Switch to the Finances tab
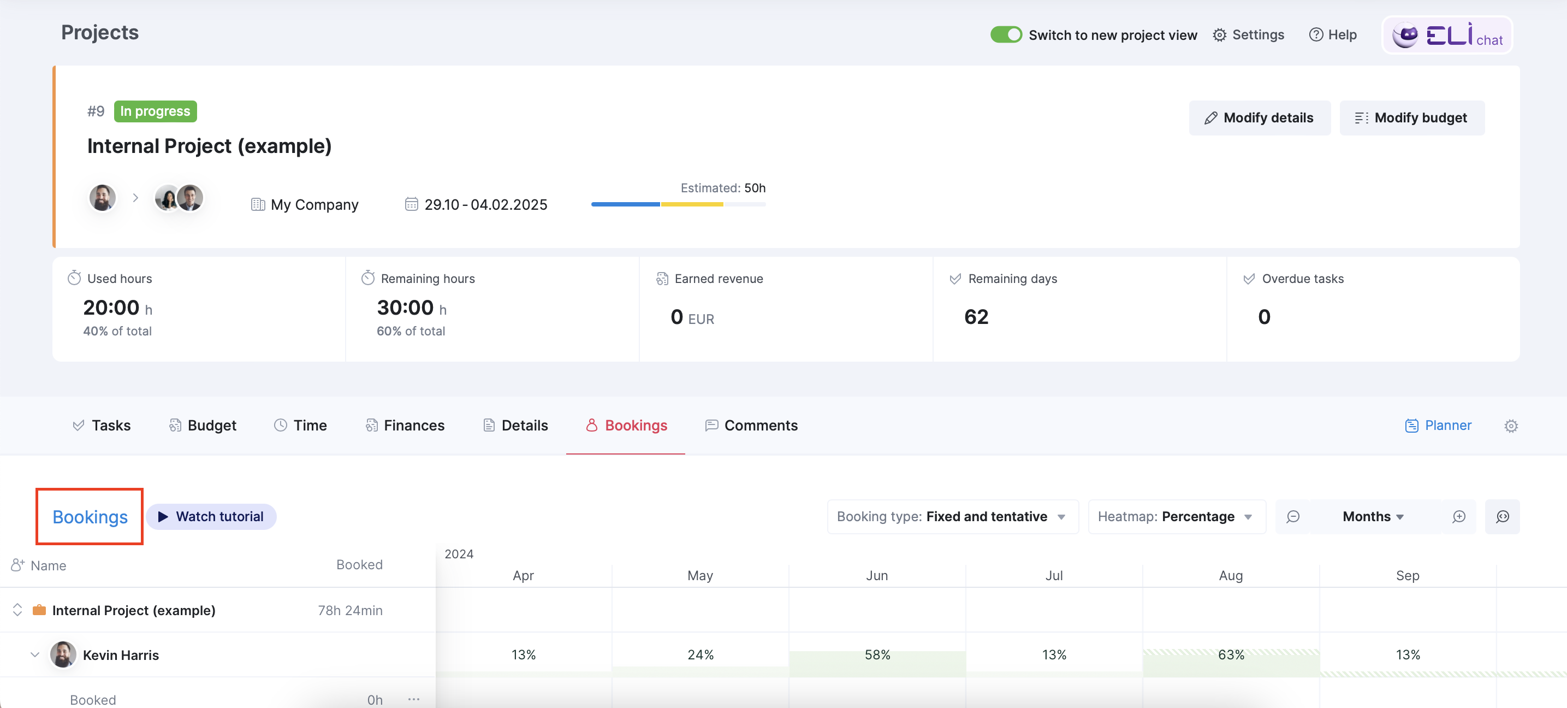The image size is (1567, 708). click(405, 426)
